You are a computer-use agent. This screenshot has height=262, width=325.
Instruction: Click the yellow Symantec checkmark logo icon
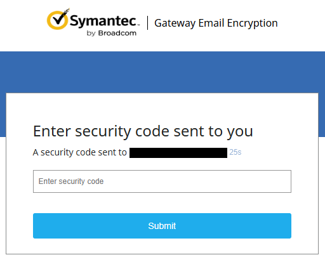pos(57,20)
